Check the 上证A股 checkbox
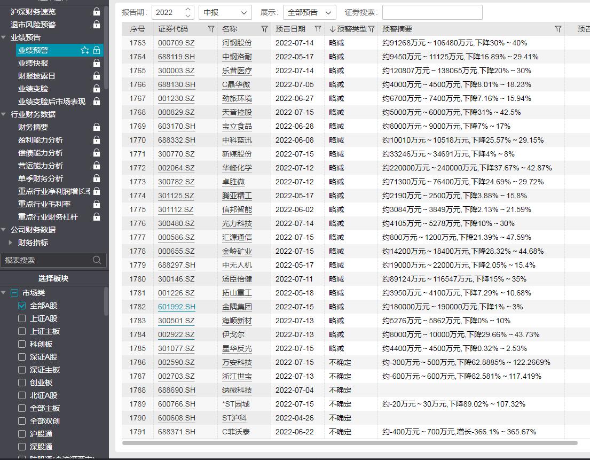The image size is (590, 460). (x=22, y=318)
